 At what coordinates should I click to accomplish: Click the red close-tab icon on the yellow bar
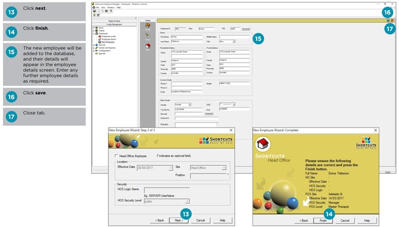392,20
